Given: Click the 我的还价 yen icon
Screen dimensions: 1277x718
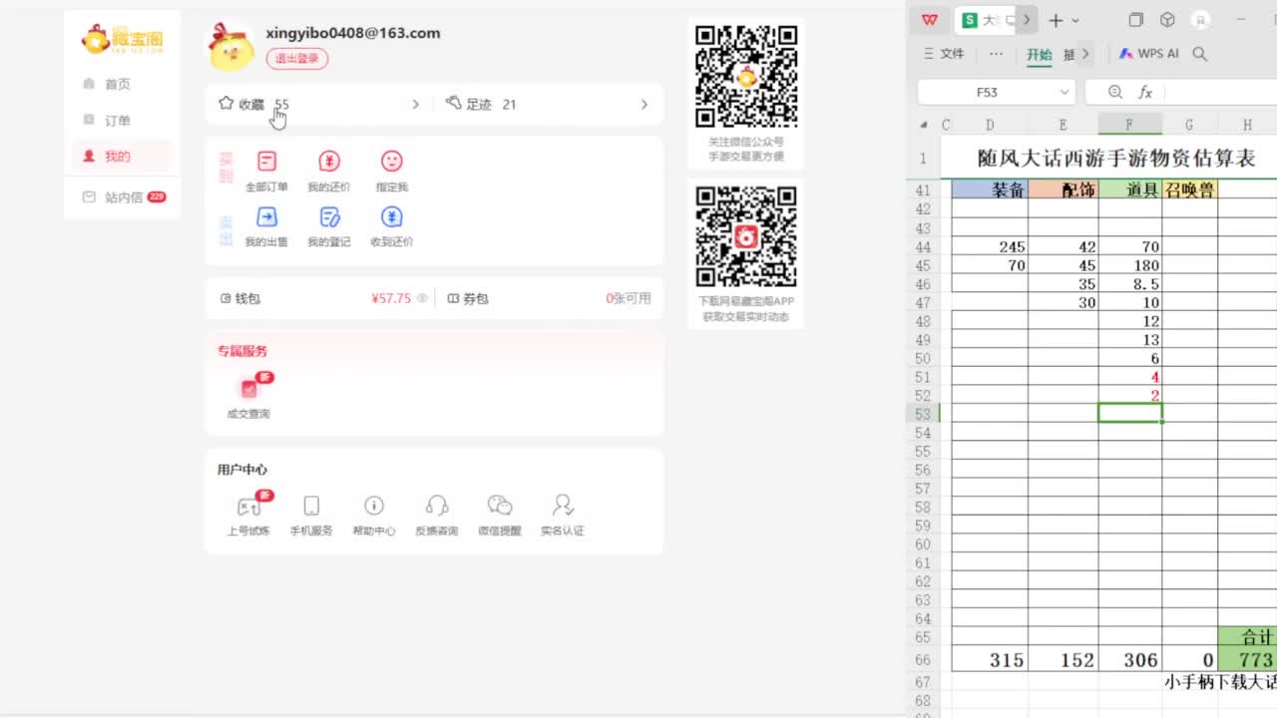Looking at the screenshot, I should point(329,163).
